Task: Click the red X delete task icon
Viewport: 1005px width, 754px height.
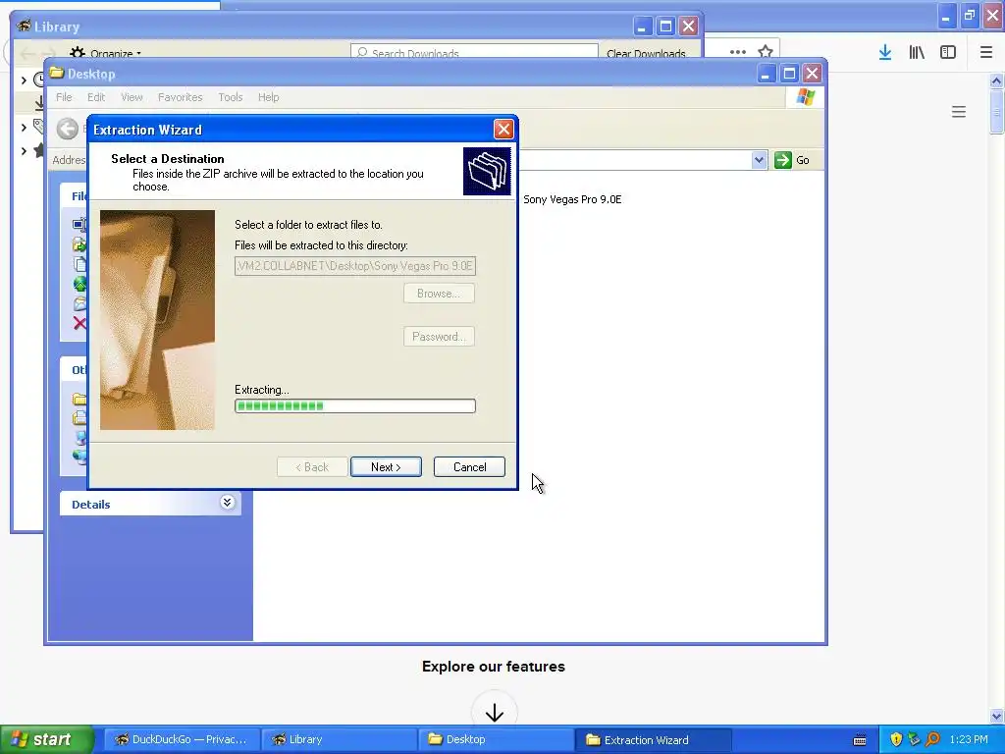Action: coord(79,322)
